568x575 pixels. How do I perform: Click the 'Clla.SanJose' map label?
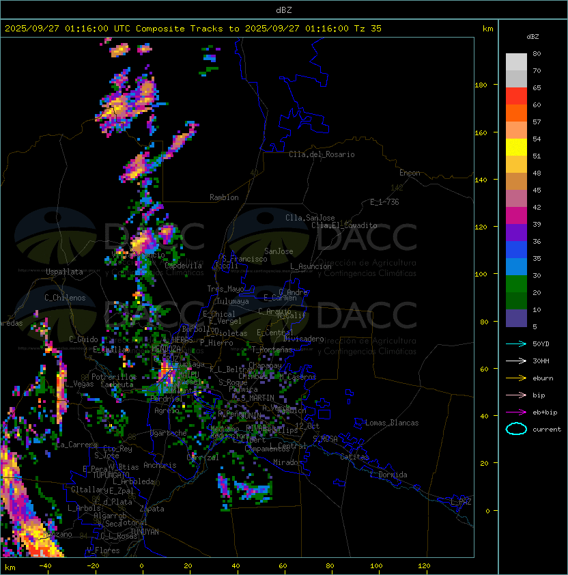[310, 218]
